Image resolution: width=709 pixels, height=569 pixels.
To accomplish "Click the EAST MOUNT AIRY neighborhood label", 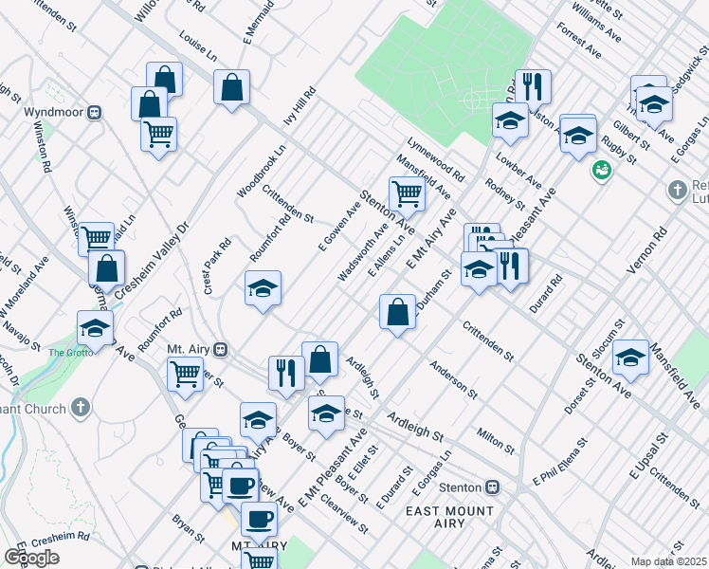I will coord(449,517).
